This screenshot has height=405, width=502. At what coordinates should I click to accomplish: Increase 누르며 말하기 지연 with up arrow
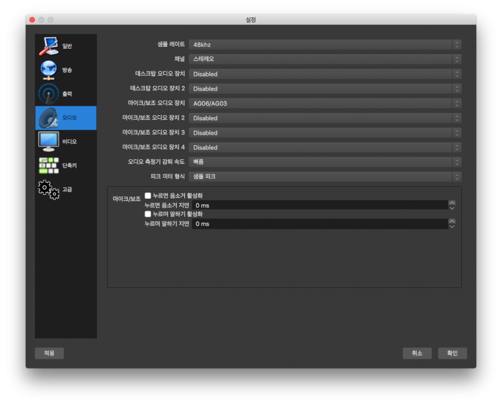tap(451, 221)
